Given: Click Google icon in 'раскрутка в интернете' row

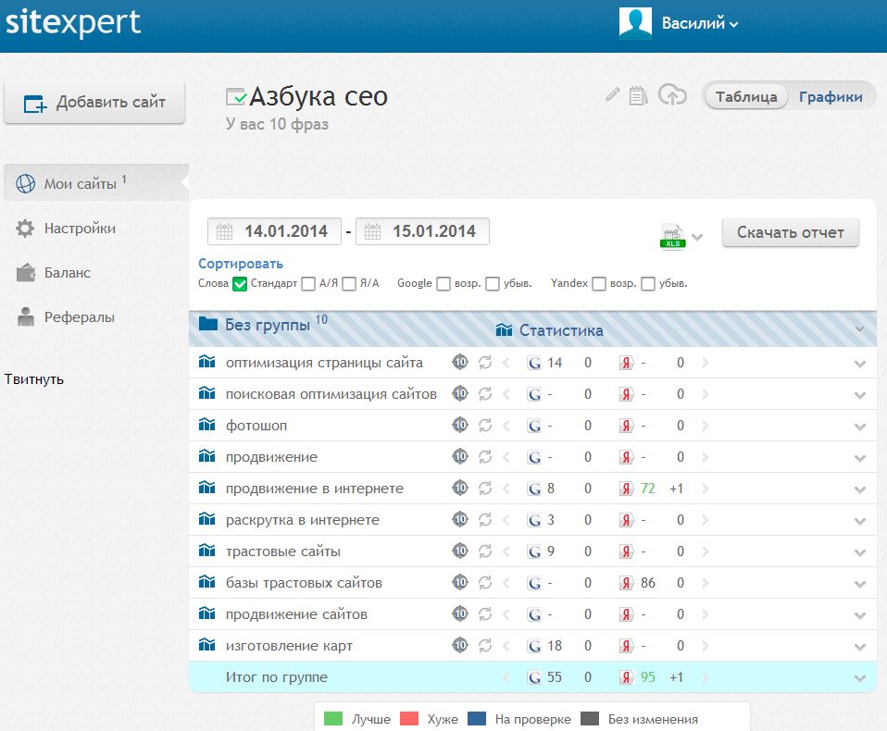Looking at the screenshot, I should click(x=534, y=520).
